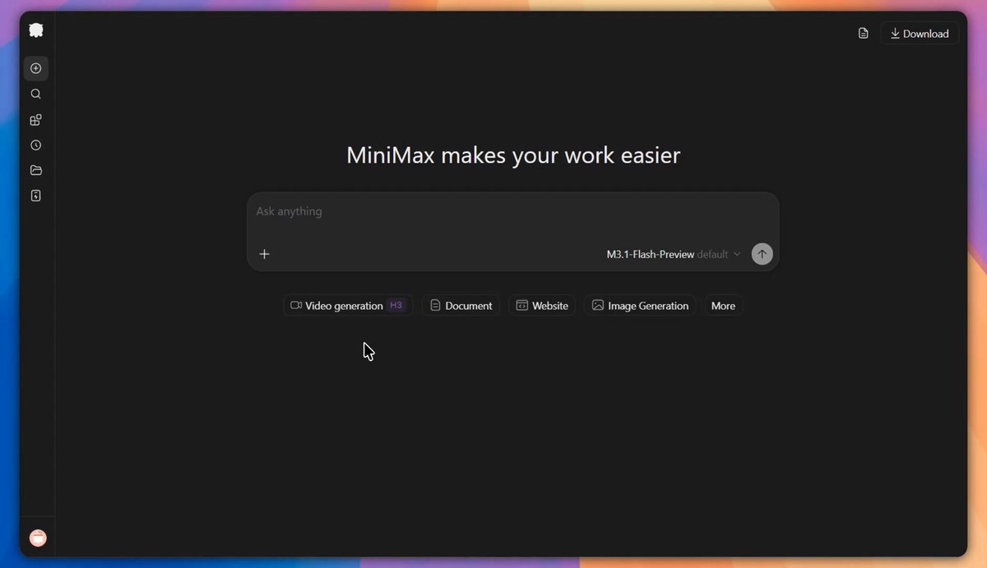Click the lightning-bolt file icon in sidebar
Image resolution: width=987 pixels, height=568 pixels.
(x=36, y=196)
